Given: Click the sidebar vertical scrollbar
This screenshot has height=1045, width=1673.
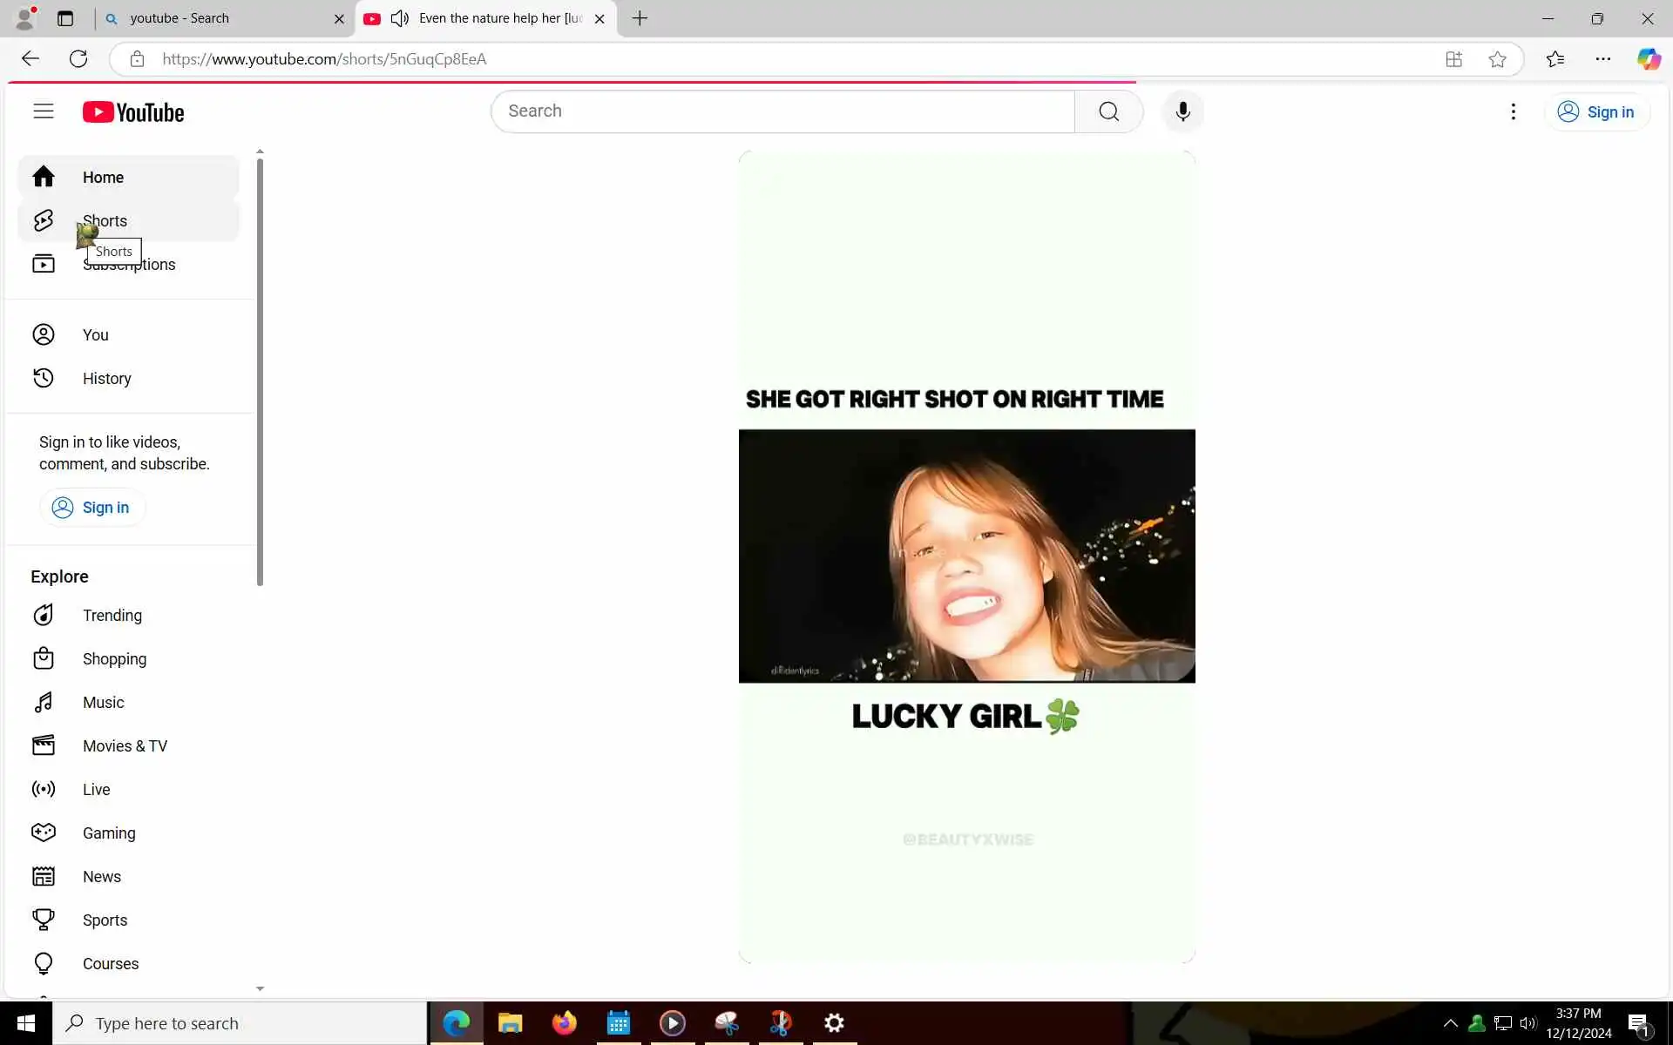Looking at the screenshot, I should point(260,370).
